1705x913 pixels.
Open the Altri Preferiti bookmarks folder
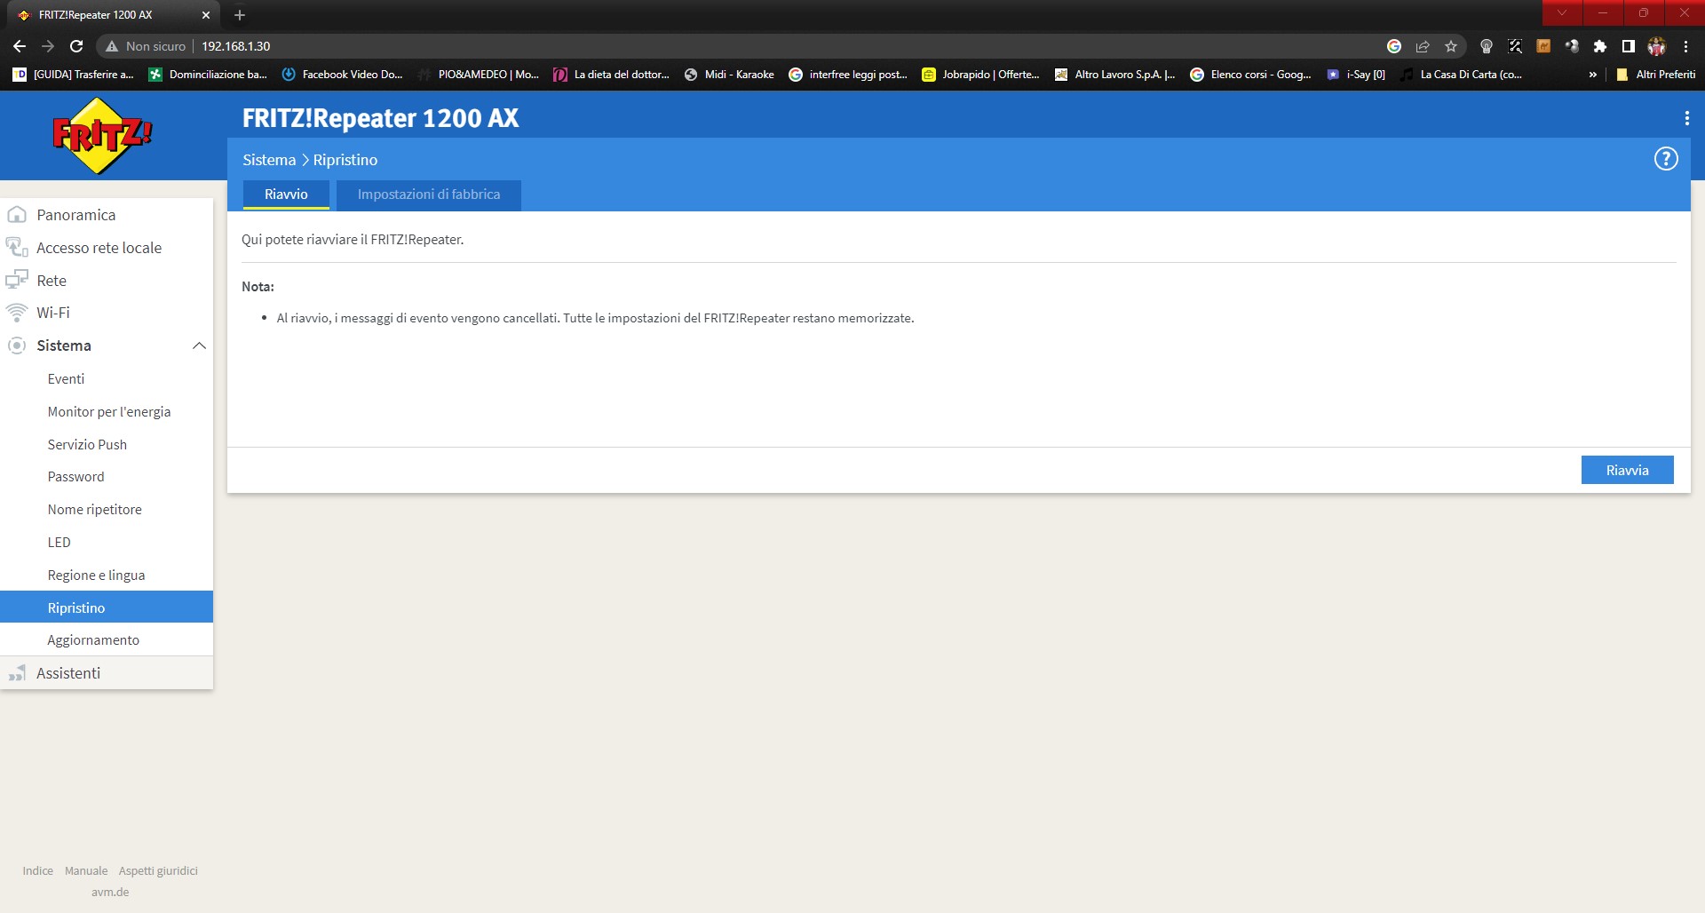click(1655, 75)
